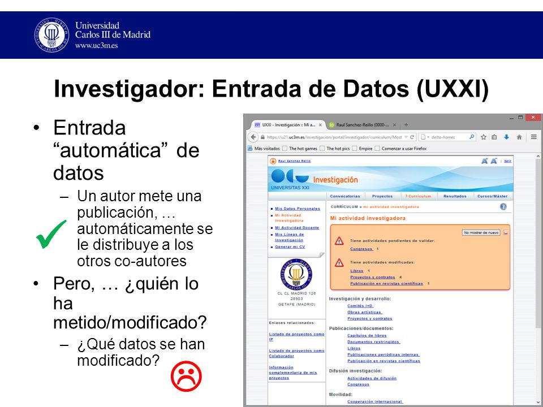The height and width of the screenshot is (407, 543).
Task: Open Publicaciones periódicas internas link
Action: click(383, 355)
